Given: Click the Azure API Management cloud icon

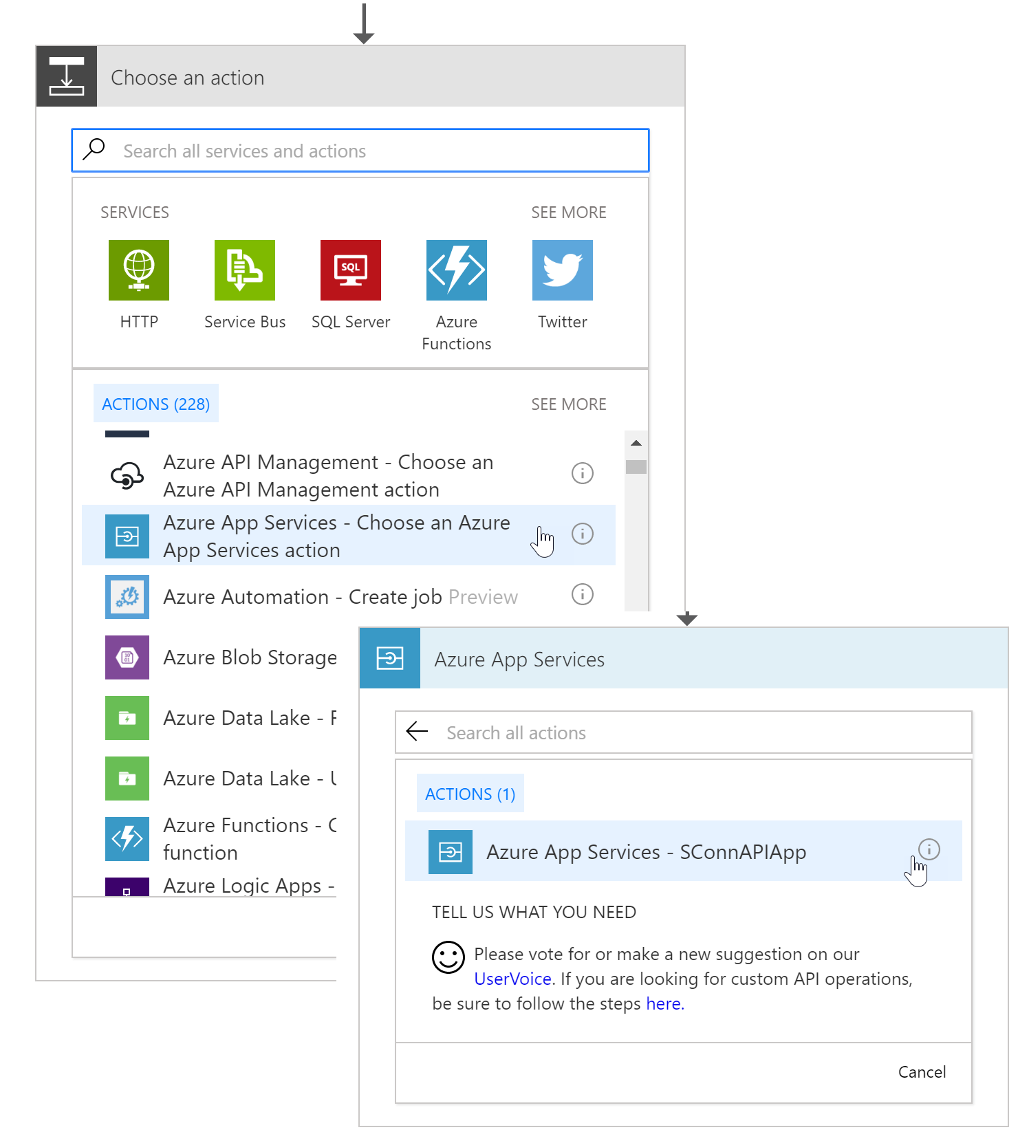Looking at the screenshot, I should point(127,475).
